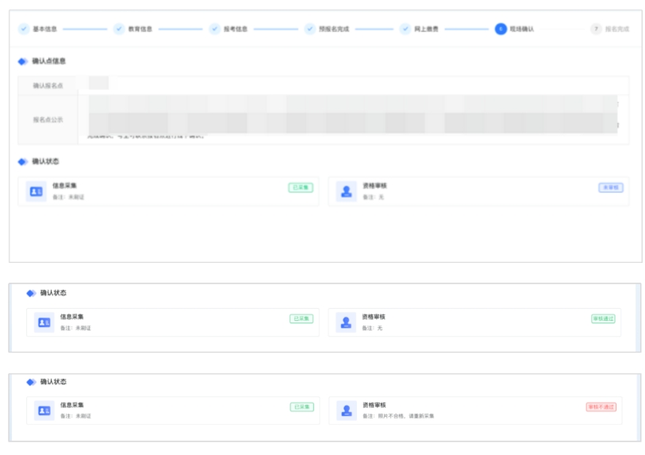Click the green 审核通过 status badge

click(603, 318)
